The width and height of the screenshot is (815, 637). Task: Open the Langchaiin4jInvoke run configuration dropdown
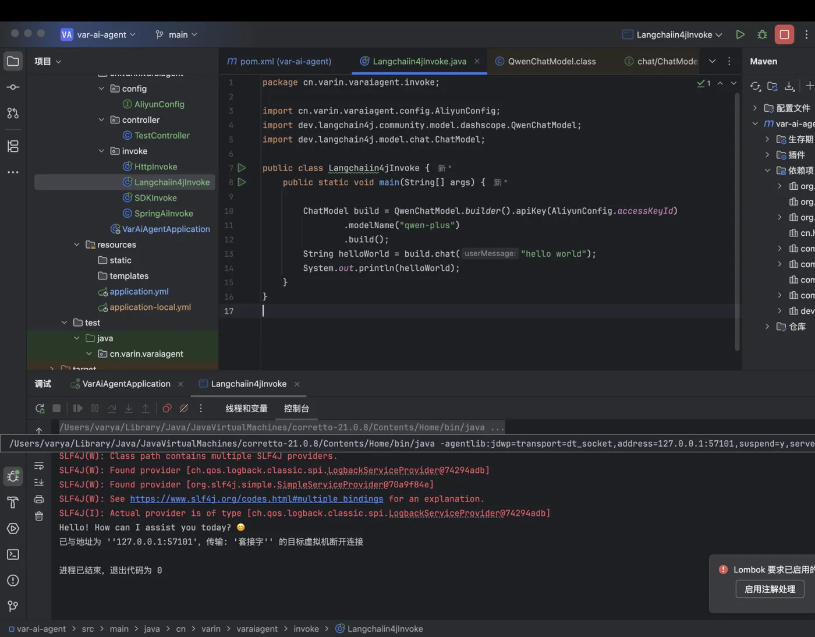click(x=672, y=35)
